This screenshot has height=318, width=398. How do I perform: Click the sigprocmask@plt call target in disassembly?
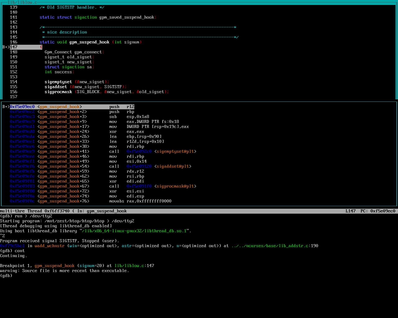coord(175,186)
